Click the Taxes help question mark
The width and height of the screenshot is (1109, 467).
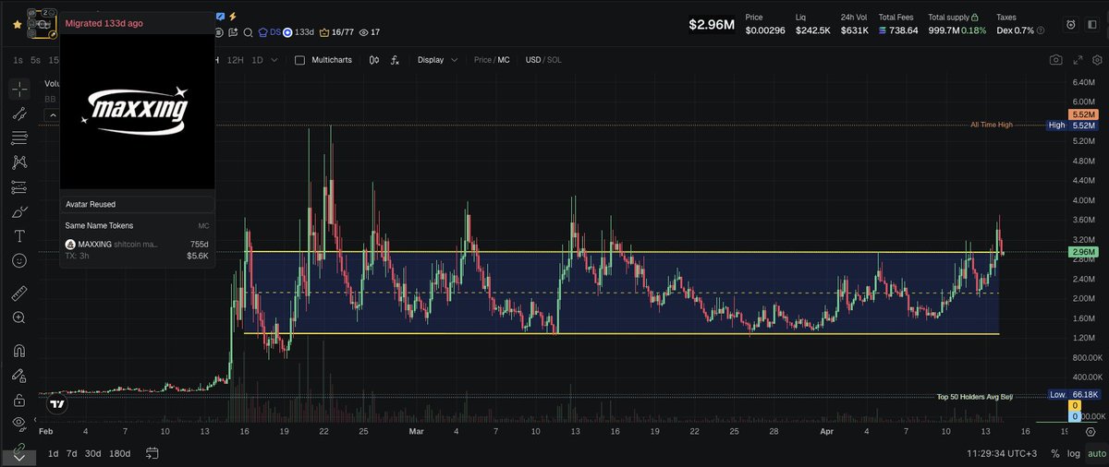pyautogui.click(x=1042, y=30)
